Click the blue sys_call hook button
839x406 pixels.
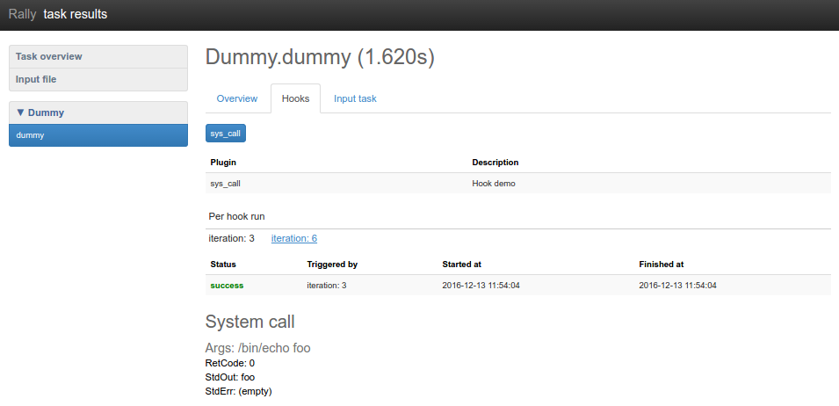(x=226, y=134)
